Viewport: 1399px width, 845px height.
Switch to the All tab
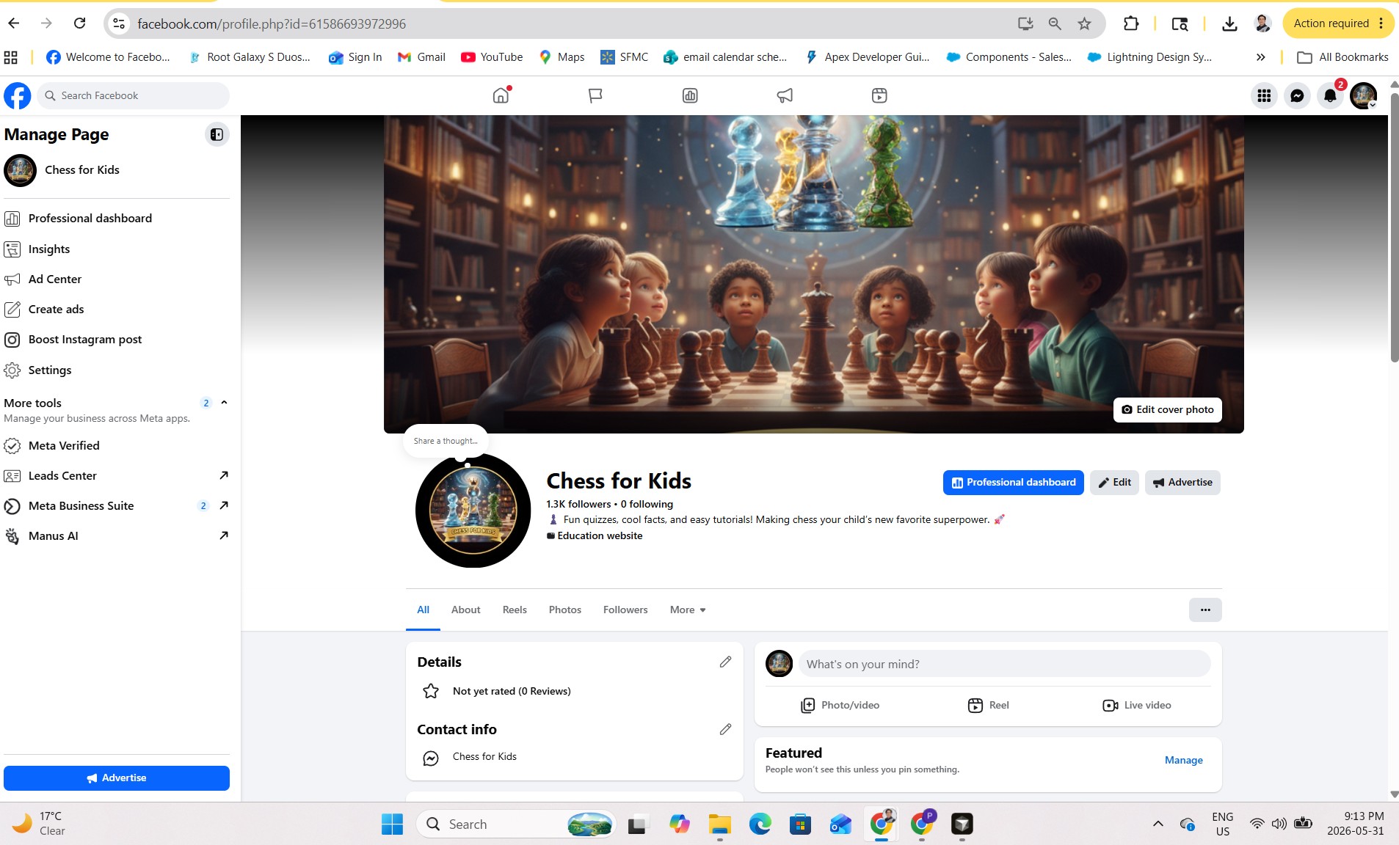[423, 610]
